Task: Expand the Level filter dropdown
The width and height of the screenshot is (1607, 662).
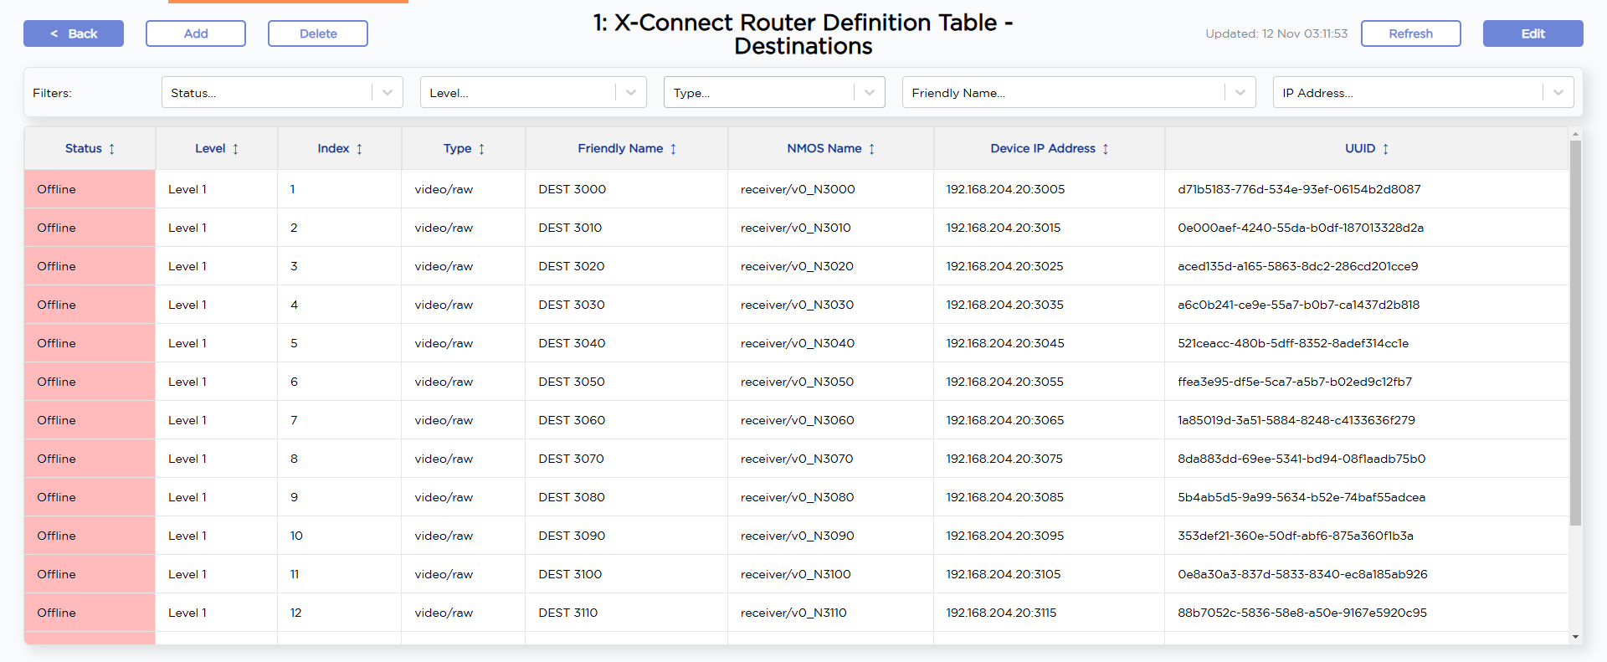Action: 630,93
